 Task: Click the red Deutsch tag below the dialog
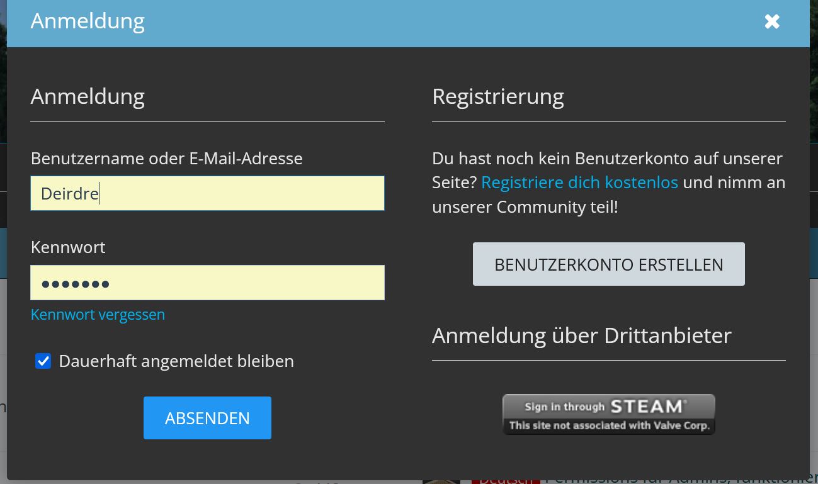tap(506, 480)
